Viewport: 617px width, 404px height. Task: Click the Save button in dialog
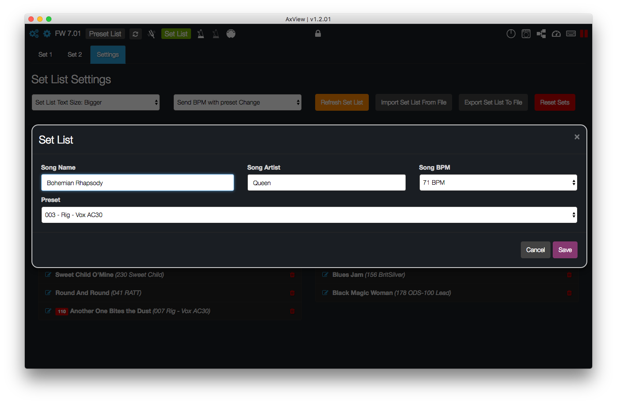565,250
